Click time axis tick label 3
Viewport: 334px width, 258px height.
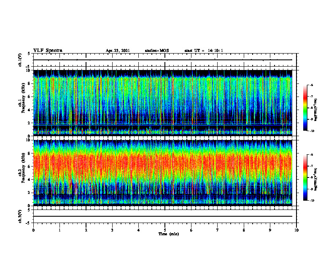(x=112, y=230)
